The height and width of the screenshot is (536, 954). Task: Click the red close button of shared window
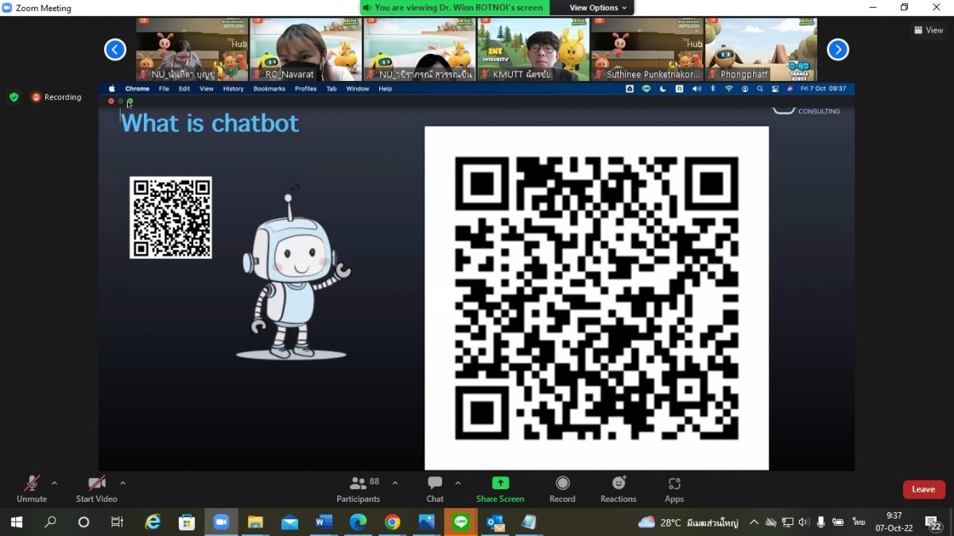click(x=111, y=101)
